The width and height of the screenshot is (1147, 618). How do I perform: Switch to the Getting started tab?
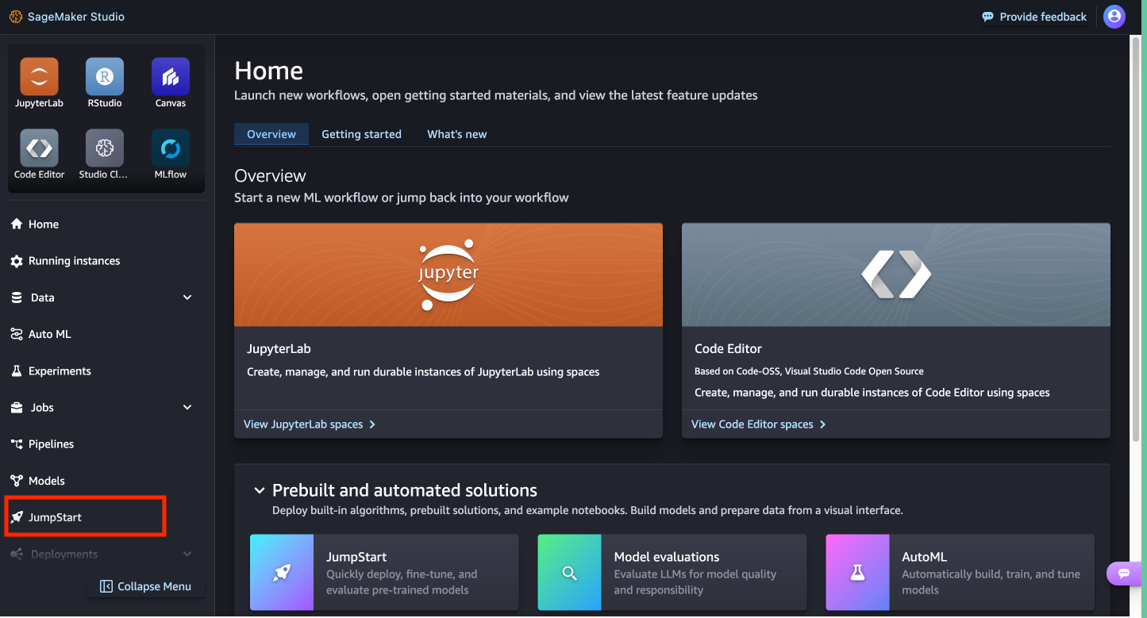point(361,134)
